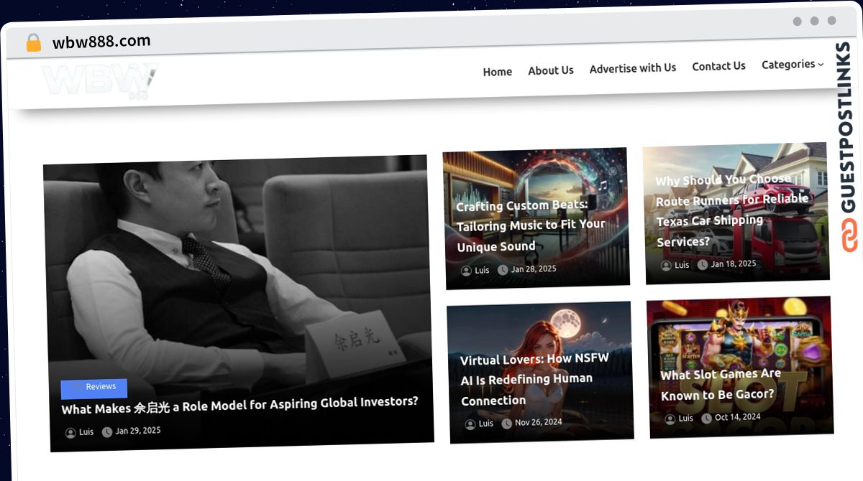The height and width of the screenshot is (481, 863).
Task: Click author icon on the Crafting Custom Beats card
Action: click(x=466, y=271)
